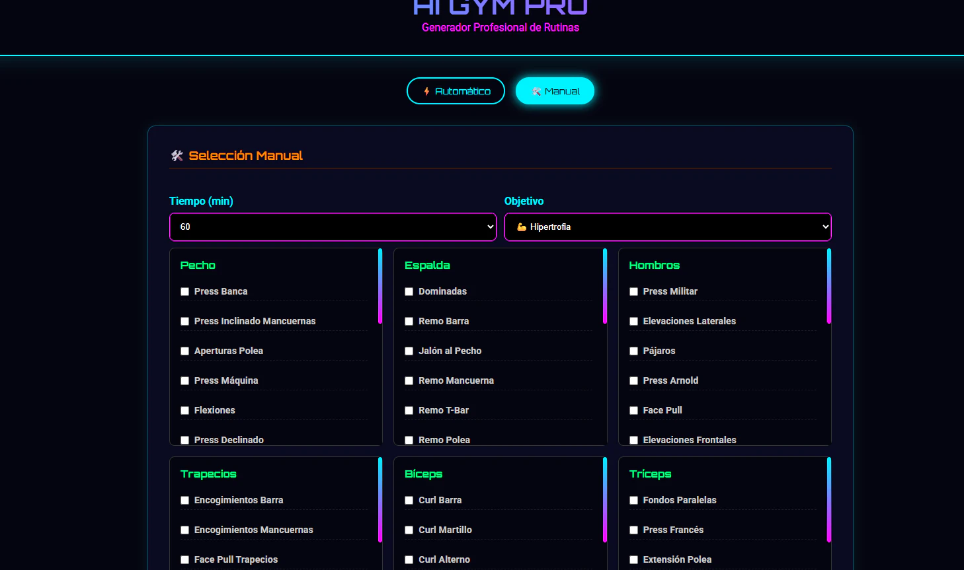Click the Bíceps panel scrollbar

[x=605, y=499]
